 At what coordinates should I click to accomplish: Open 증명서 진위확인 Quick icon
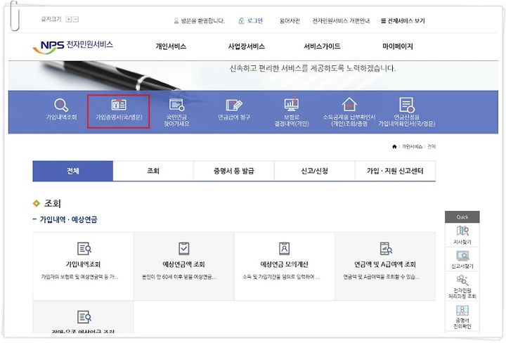462,311
